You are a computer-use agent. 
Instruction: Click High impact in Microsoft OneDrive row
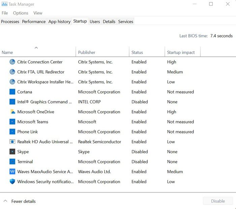172,112
